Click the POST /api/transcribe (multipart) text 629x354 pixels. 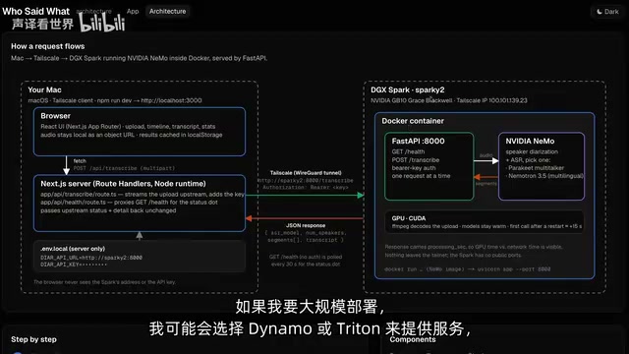click(124, 168)
